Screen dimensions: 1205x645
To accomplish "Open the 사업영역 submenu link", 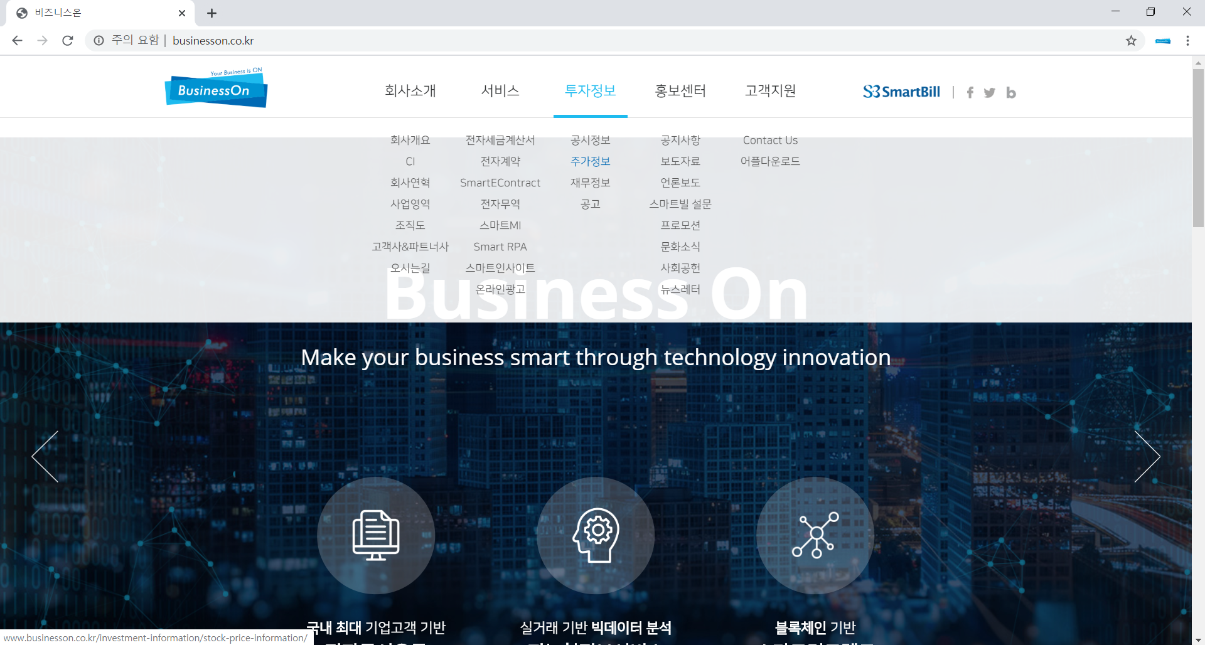I will coord(410,204).
